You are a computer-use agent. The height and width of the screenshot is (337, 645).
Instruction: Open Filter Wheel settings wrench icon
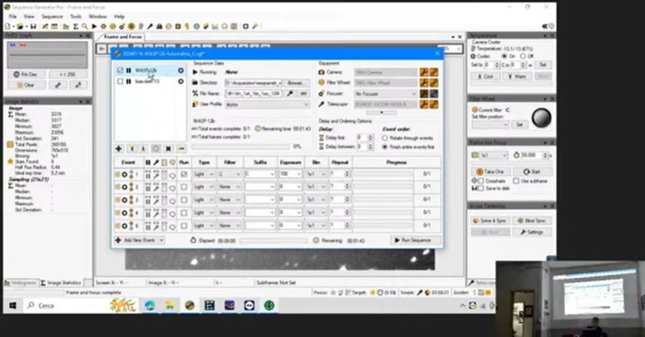click(424, 83)
